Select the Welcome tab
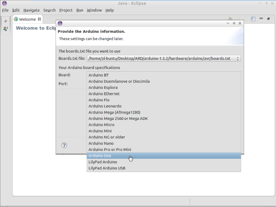 click(28, 19)
